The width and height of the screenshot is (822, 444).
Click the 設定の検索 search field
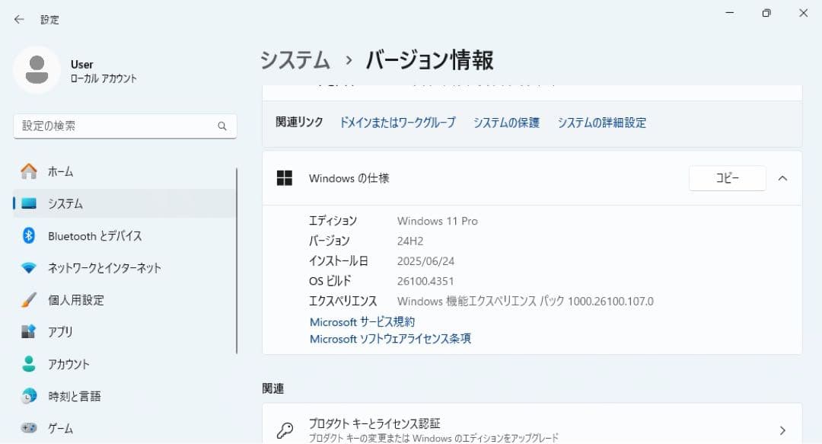[114, 126]
